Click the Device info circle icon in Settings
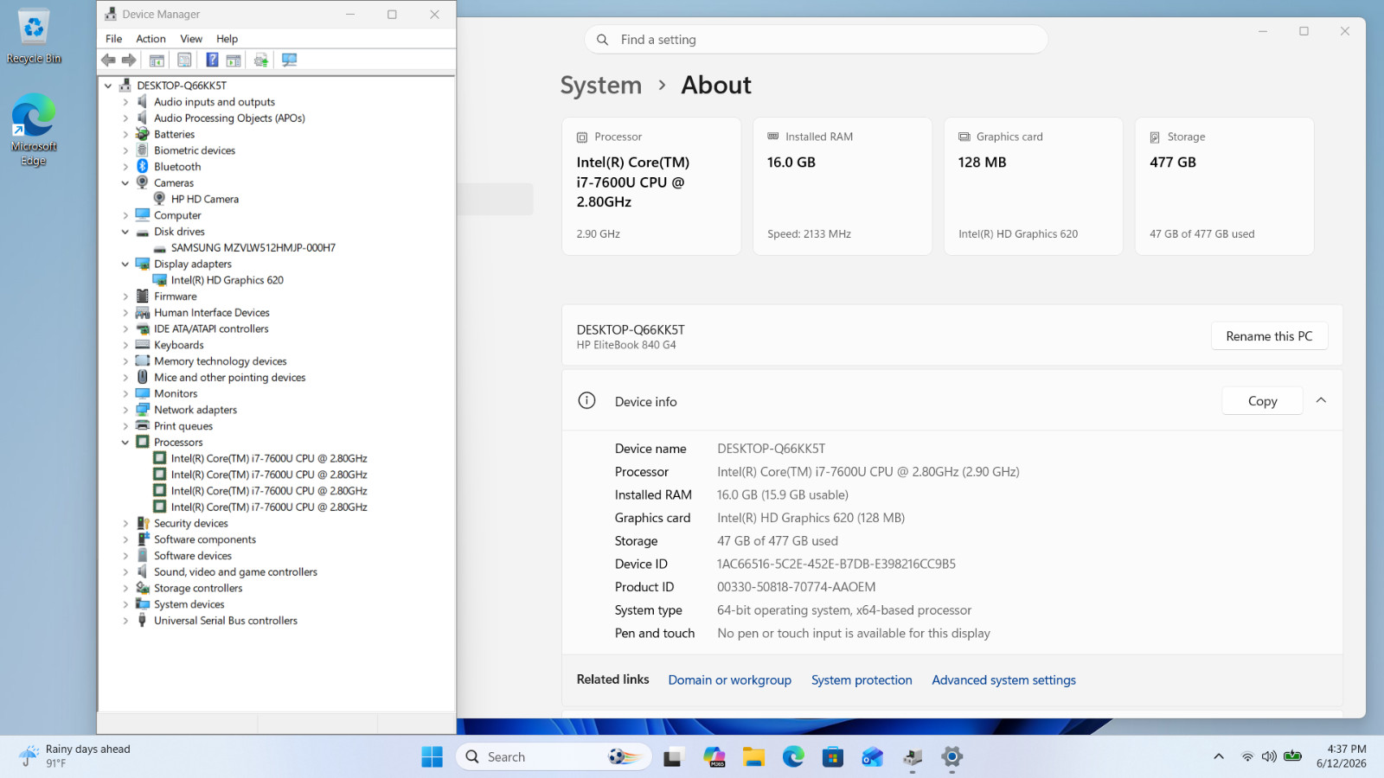1384x778 pixels. [x=586, y=400]
